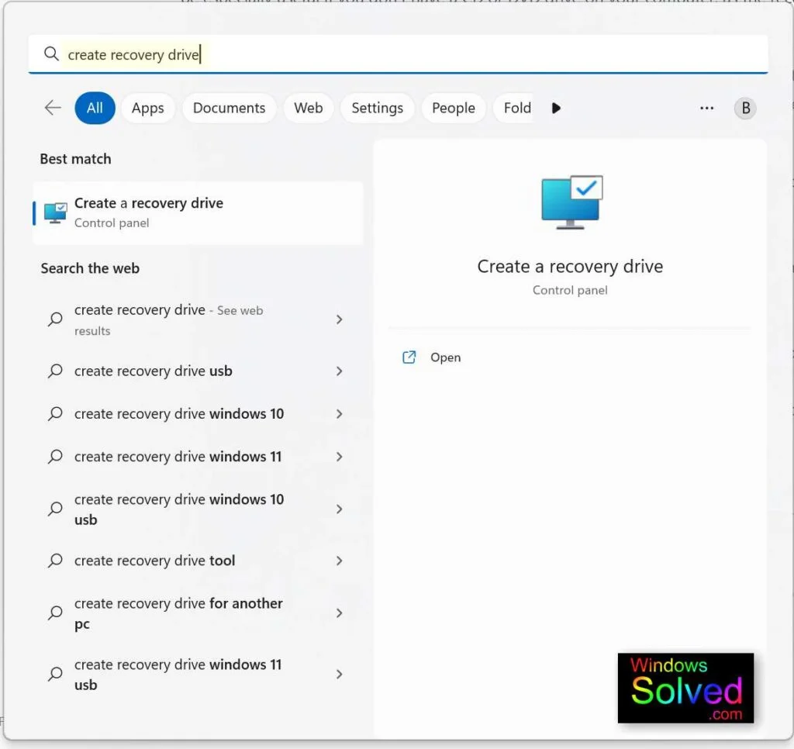Expand chevron for 'create recovery drive for another pc'
The width and height of the screenshot is (794, 749).
340,613
